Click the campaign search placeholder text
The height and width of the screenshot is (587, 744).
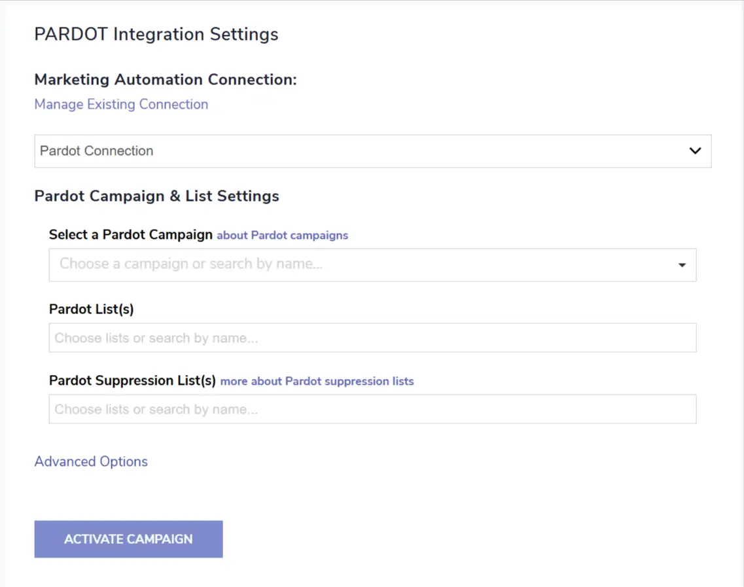(x=191, y=264)
